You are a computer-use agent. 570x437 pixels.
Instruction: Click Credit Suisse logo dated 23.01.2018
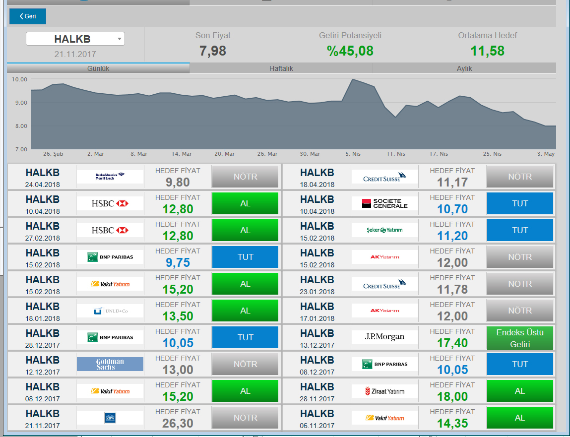(x=384, y=284)
